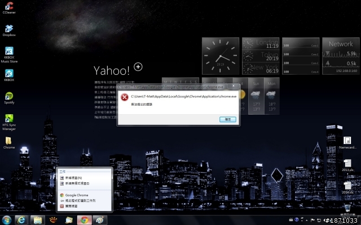361x225 pixels.
Task: Click the error dialog OK button
Action: pyautogui.click(x=228, y=119)
